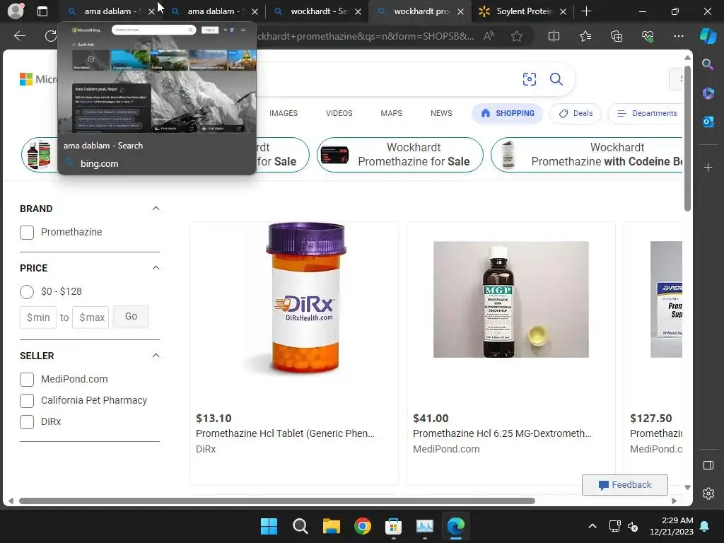This screenshot has height=543, width=724.
Task: Click the address bar URL
Action: 365,36
